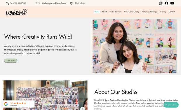Viewport: 181px width, 110px height.
Task: Open the Gallery menu item
Action: [163, 12]
